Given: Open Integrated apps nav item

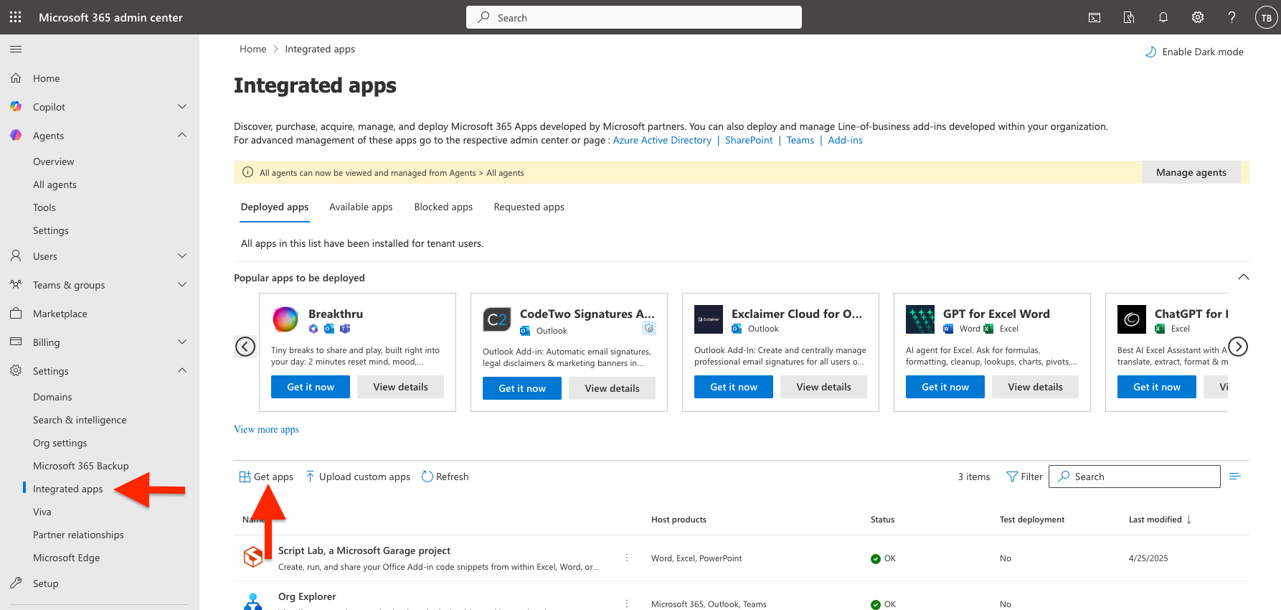Looking at the screenshot, I should [x=68, y=489].
